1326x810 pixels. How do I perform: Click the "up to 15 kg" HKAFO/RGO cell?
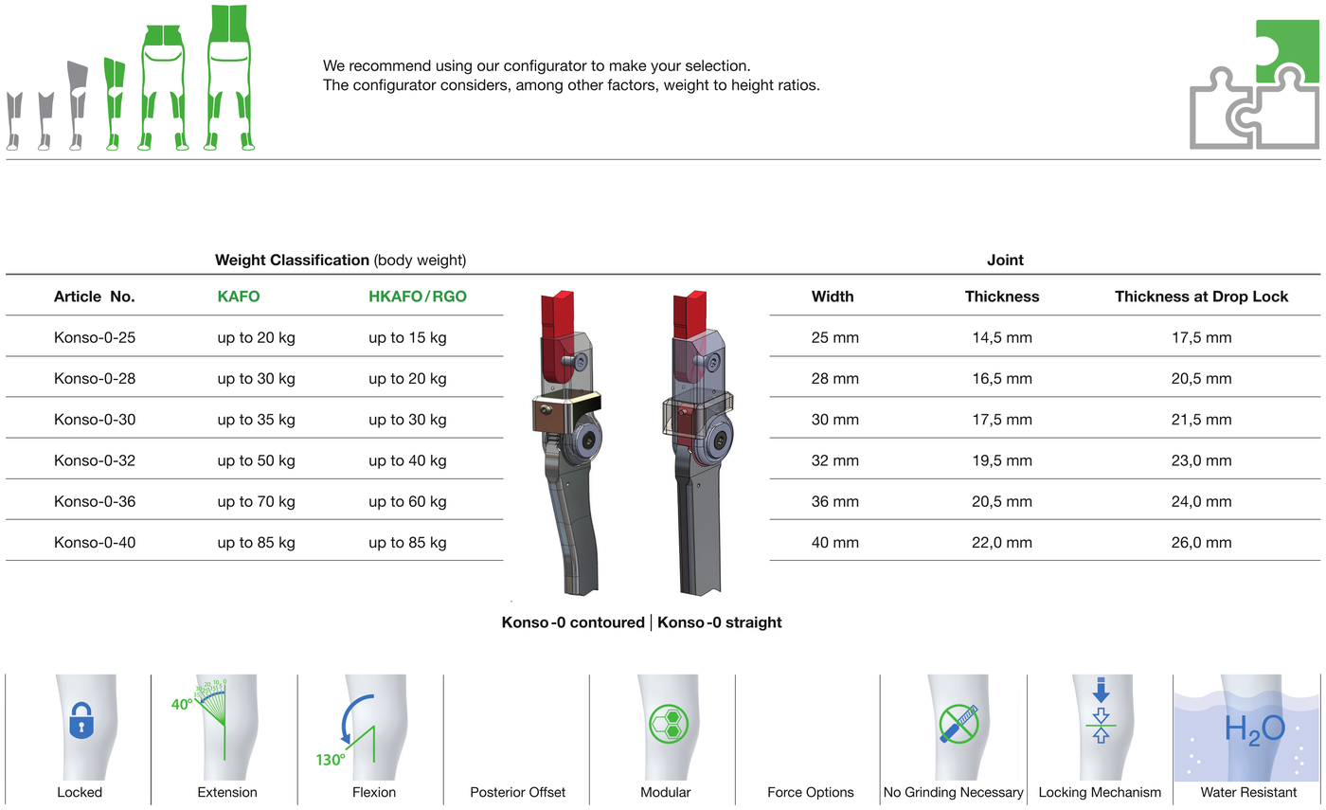407,337
